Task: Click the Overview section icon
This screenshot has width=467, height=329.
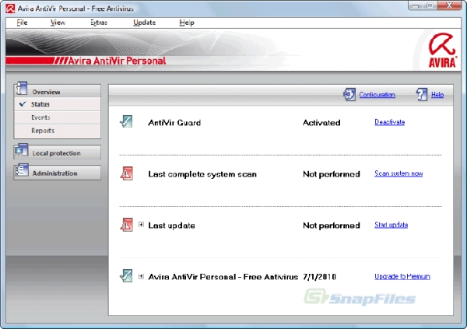Action: coord(22,89)
